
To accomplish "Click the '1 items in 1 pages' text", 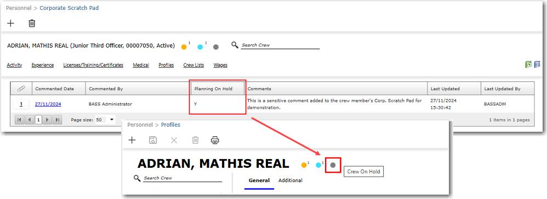I will point(509,120).
